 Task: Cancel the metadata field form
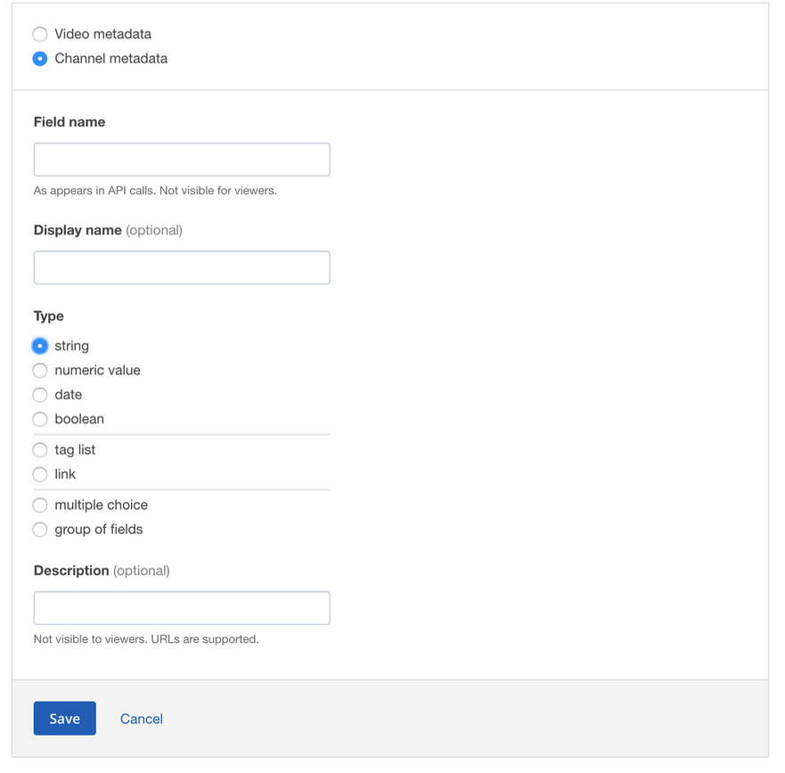(141, 719)
